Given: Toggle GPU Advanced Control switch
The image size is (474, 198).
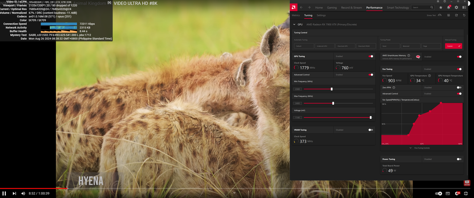Looking at the screenshot, I should point(371,75).
